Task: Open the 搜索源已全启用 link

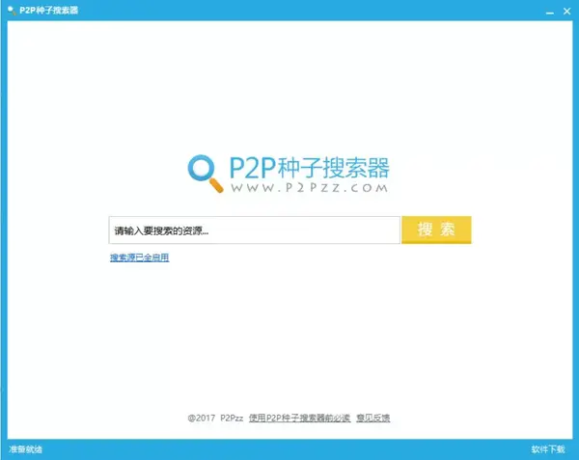Action: (140, 257)
